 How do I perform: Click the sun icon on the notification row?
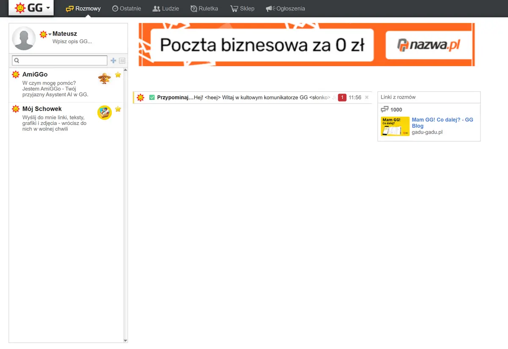click(141, 98)
